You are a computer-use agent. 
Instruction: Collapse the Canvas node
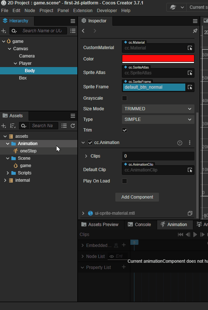coord(9,49)
